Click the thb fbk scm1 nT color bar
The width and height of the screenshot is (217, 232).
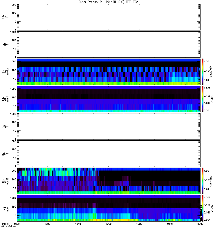point(203,99)
